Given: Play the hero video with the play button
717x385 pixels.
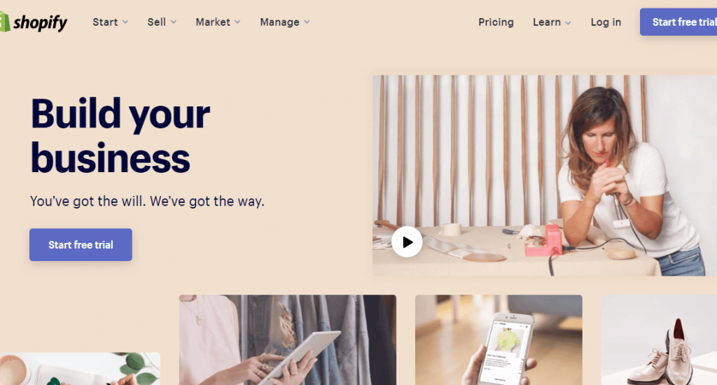Looking at the screenshot, I should [x=407, y=242].
